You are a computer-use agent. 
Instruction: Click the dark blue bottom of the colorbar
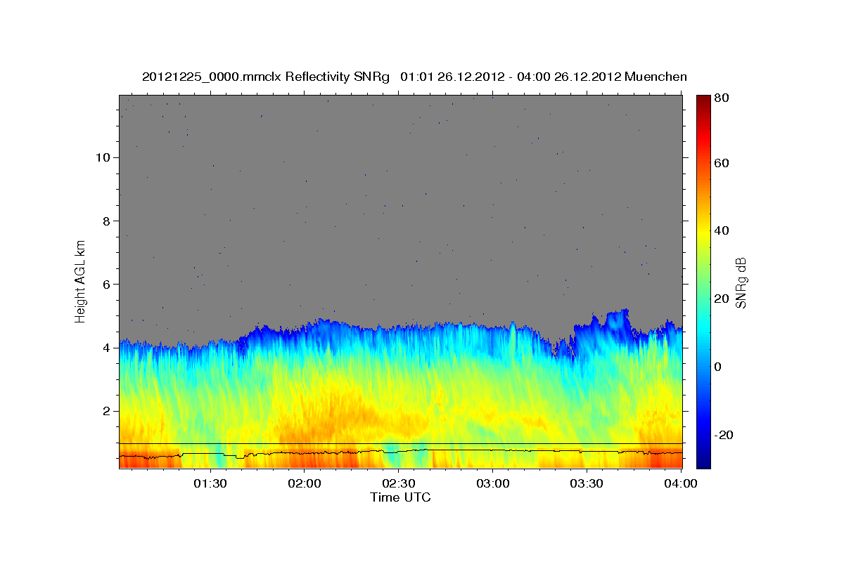(703, 460)
